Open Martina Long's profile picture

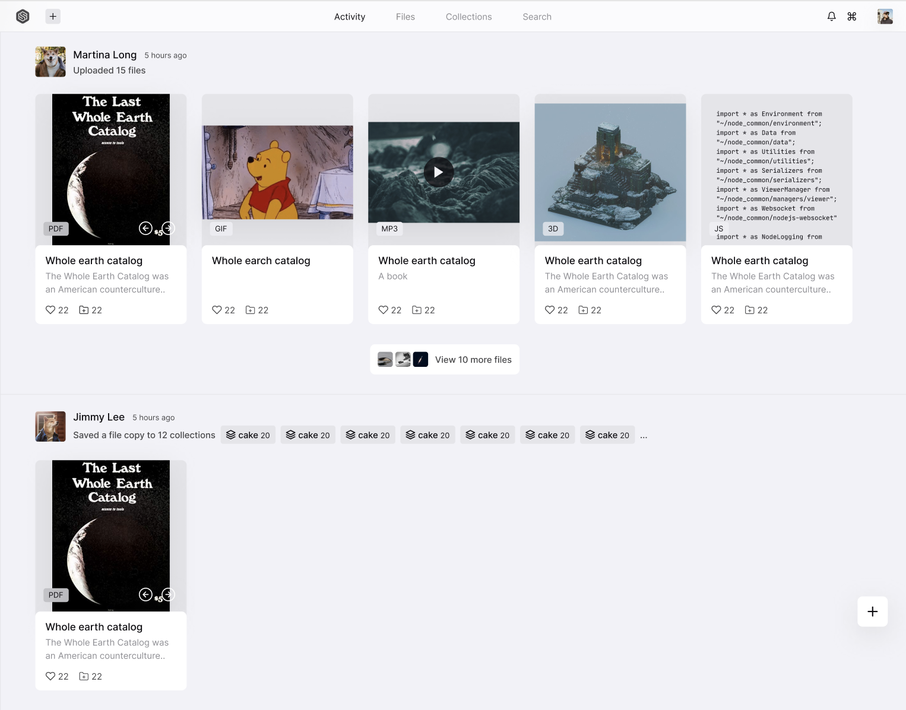point(50,62)
